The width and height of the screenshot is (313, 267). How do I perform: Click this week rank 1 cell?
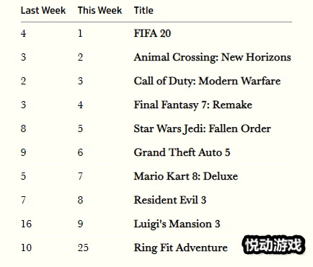pos(80,33)
